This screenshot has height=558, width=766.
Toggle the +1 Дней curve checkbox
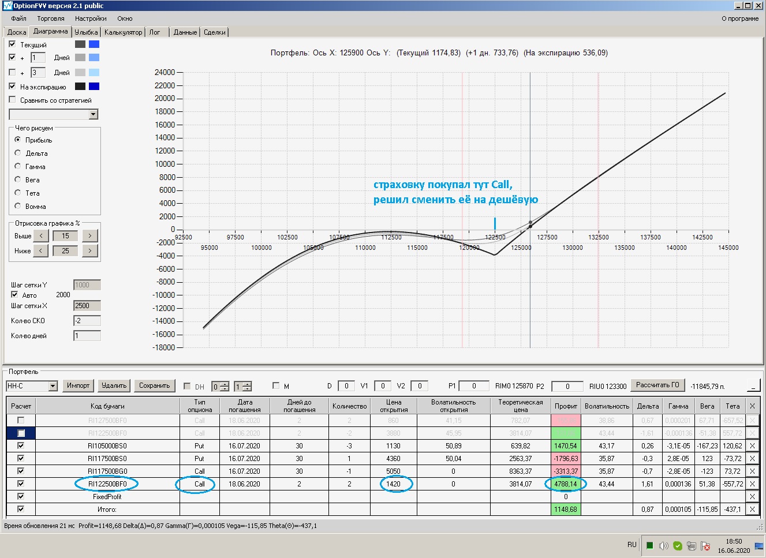pos(12,57)
